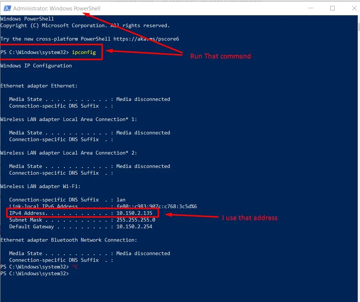The height and width of the screenshot is (302, 360).
Task: Click the 'Windows IP Configuration' heading
Action: (x=36, y=66)
